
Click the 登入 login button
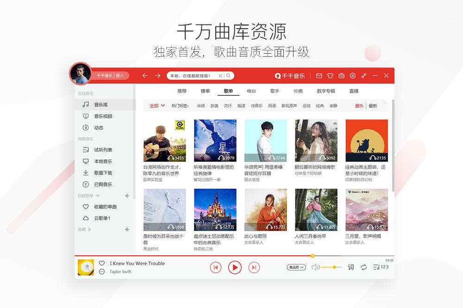[119, 75]
